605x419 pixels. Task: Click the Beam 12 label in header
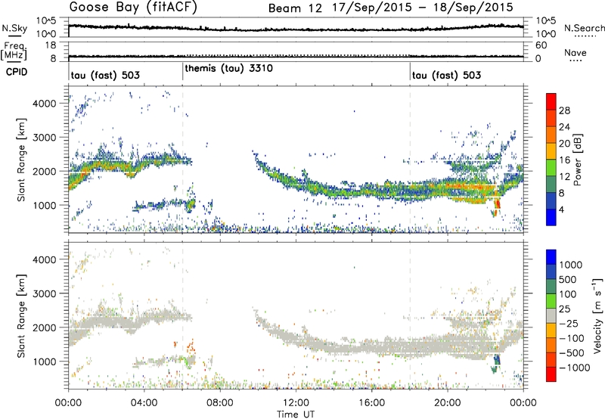[x=295, y=8]
